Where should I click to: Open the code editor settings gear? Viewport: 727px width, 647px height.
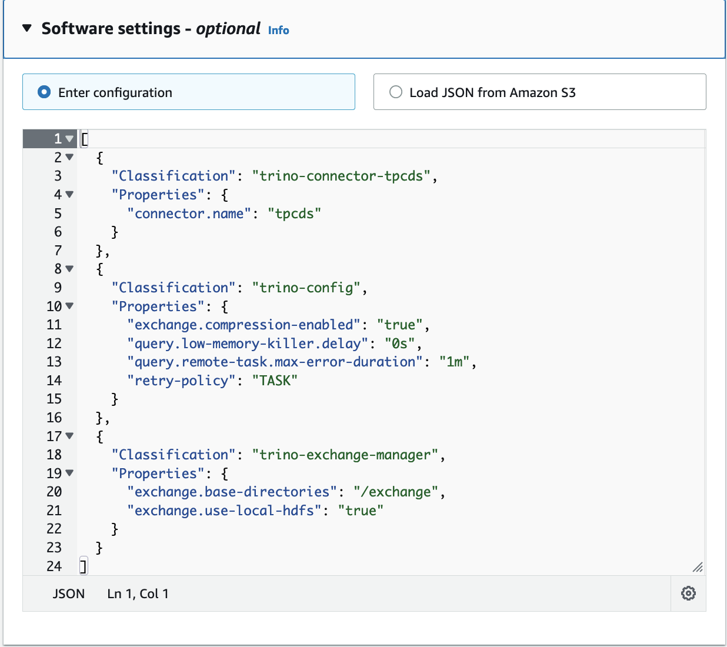click(x=688, y=593)
